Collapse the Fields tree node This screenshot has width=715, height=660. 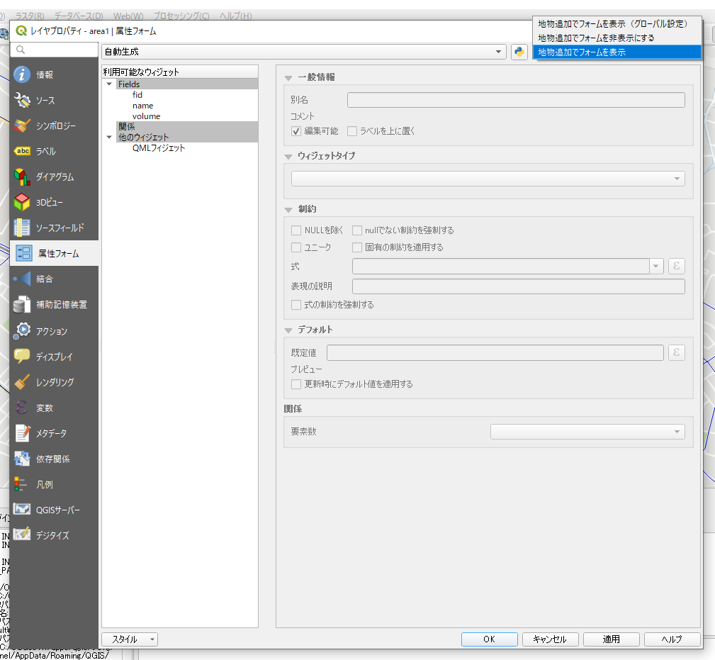coord(109,84)
